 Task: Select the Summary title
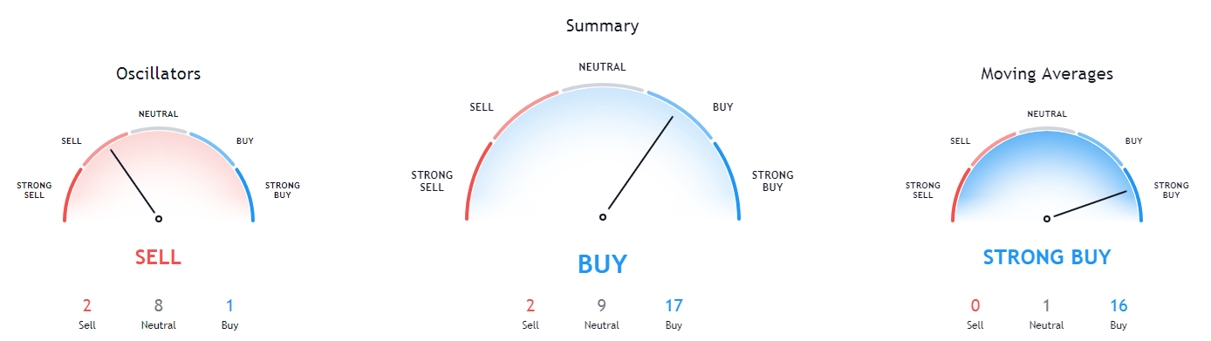pyautogui.click(x=602, y=26)
